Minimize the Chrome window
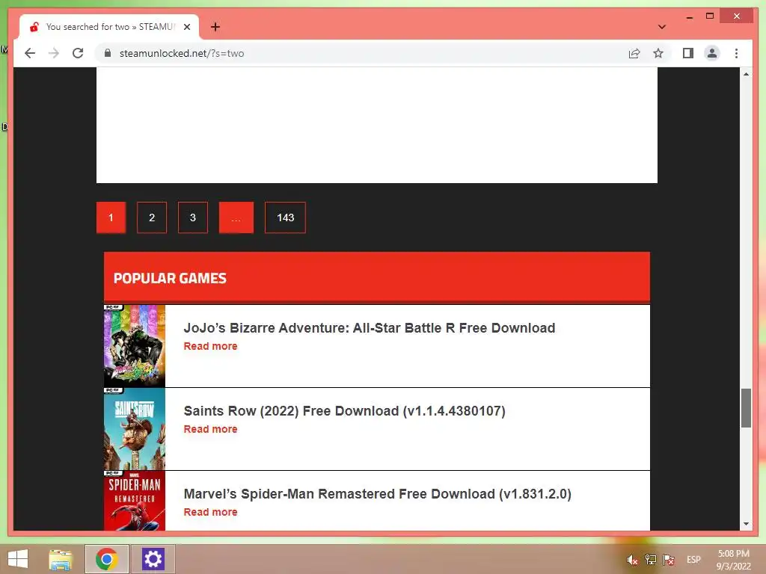 (689, 16)
